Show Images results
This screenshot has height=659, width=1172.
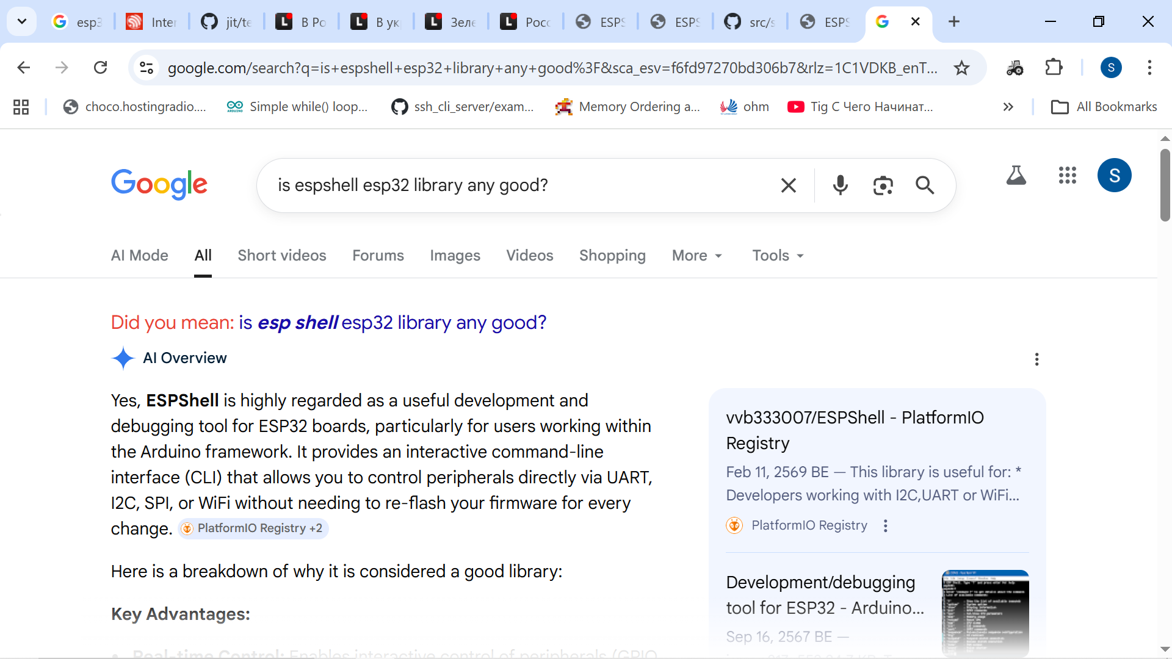455,255
